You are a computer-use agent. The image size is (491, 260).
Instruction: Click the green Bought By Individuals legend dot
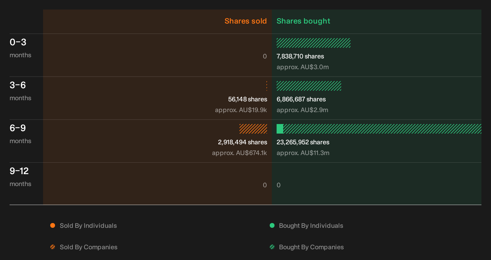tap(272, 225)
